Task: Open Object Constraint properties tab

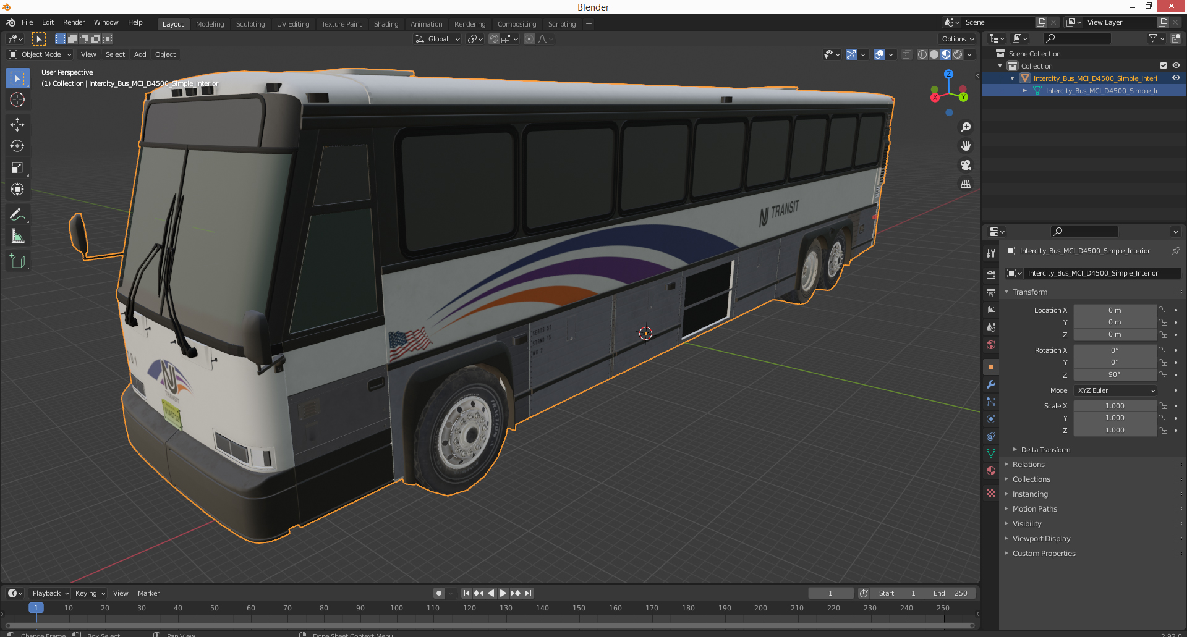Action: [x=991, y=436]
